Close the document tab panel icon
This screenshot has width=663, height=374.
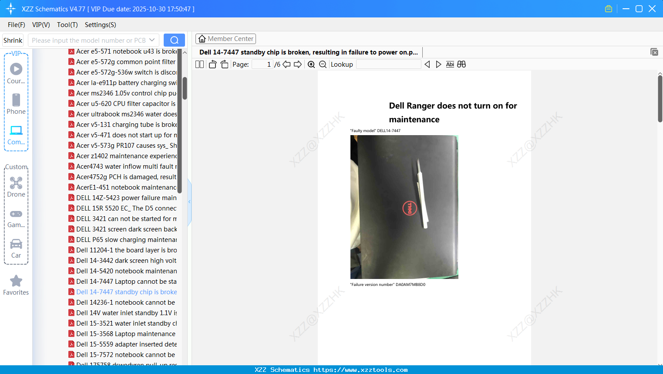point(654,52)
